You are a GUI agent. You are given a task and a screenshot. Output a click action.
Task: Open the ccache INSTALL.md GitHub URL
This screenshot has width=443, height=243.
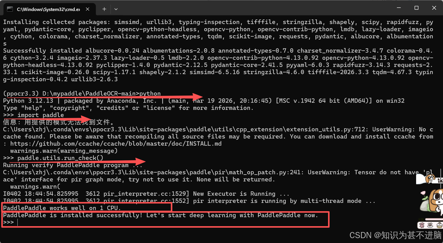[x=116, y=144]
